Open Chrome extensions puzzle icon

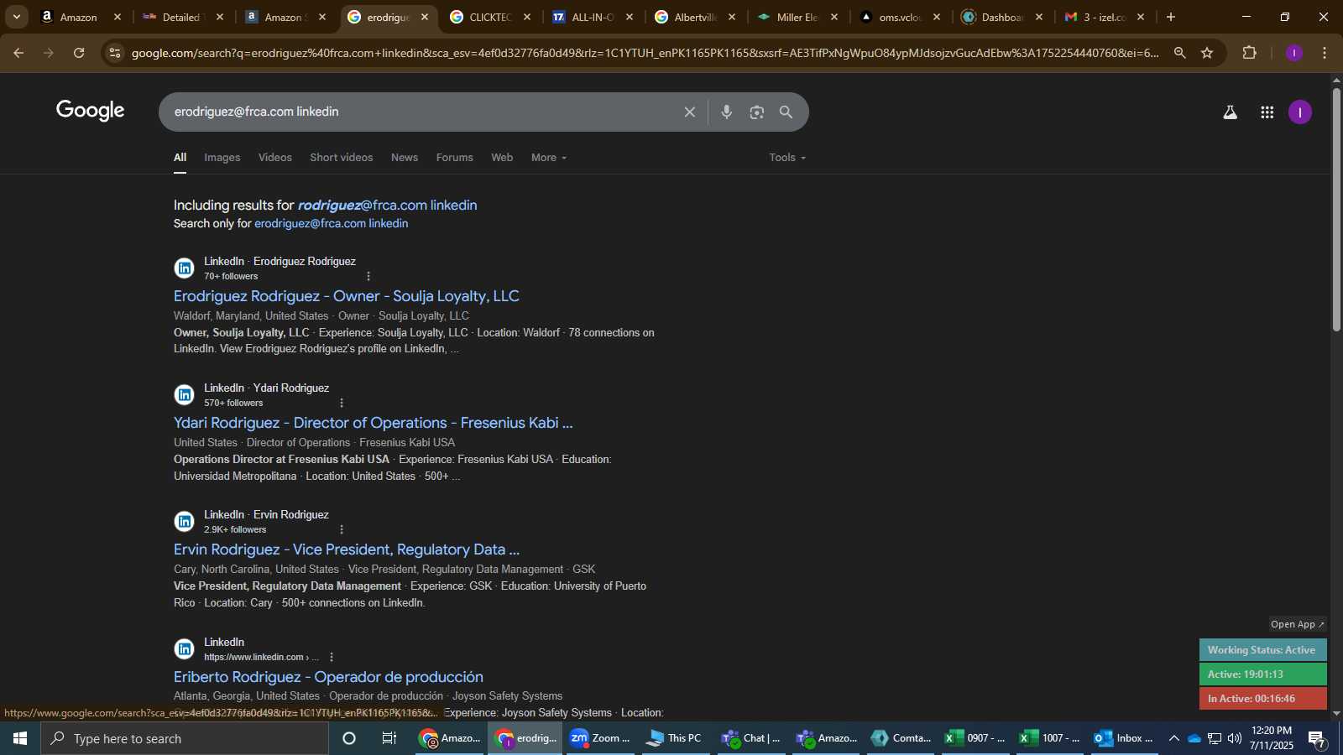(x=1249, y=53)
